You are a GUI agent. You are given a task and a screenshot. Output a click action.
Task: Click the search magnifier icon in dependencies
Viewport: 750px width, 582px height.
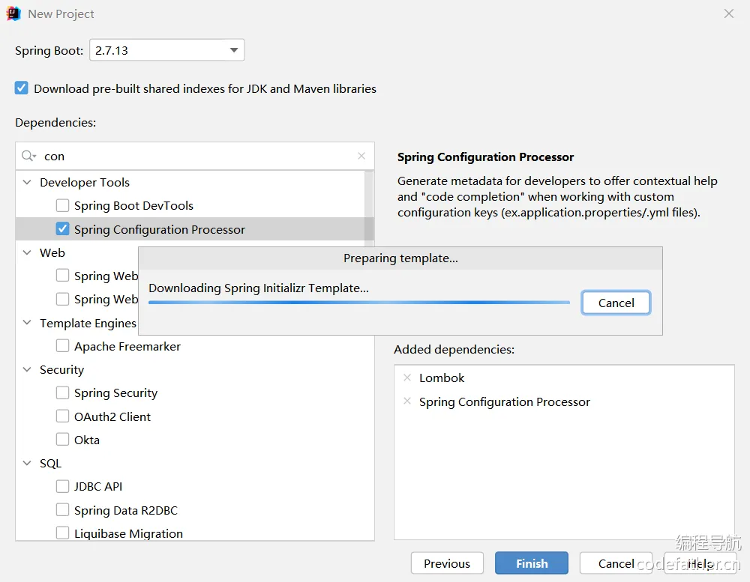tap(28, 156)
